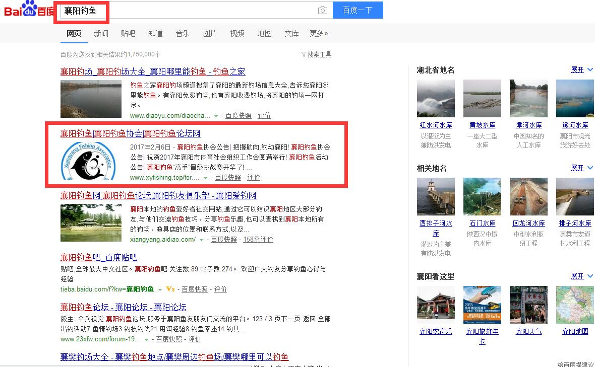Open 襄阳钓鱼协会 论坛网 result title
The image size is (595, 367).
pos(131,133)
